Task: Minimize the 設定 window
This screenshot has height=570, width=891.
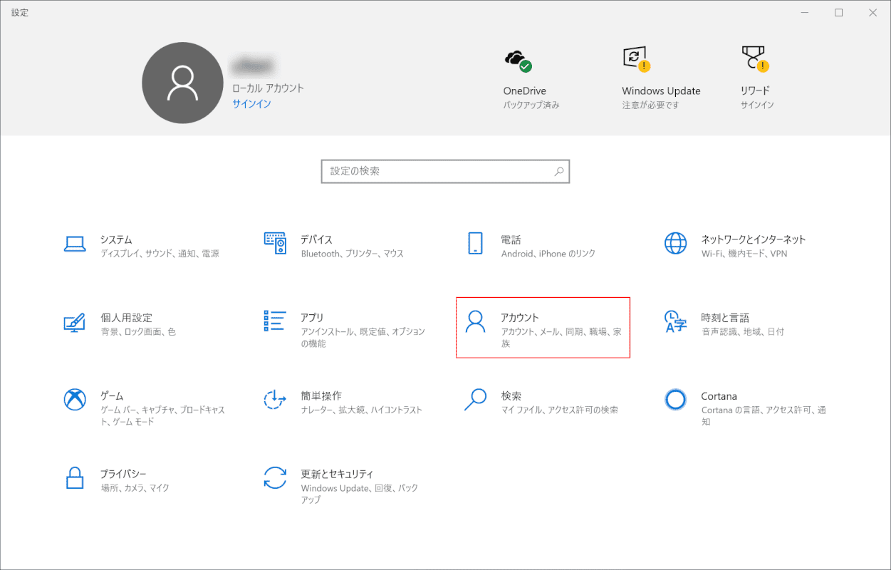Action: point(805,13)
